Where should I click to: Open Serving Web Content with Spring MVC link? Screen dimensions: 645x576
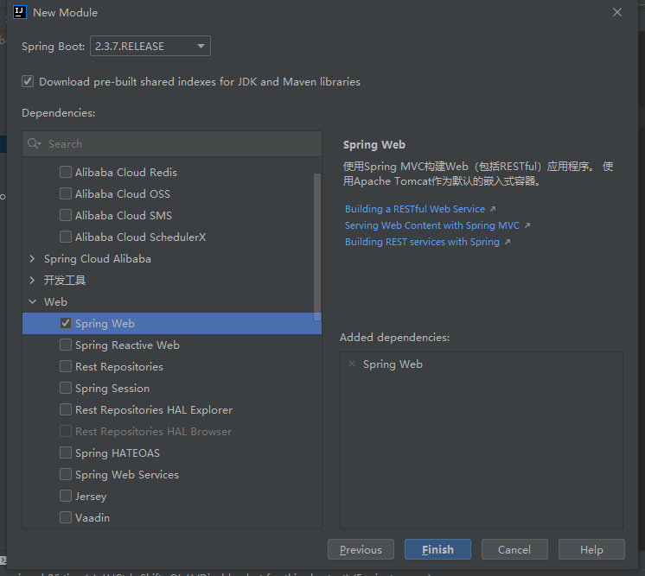[x=432, y=225]
